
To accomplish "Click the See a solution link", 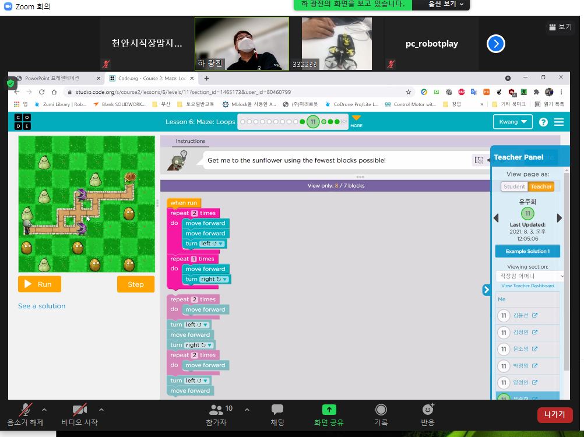I will (x=41, y=306).
